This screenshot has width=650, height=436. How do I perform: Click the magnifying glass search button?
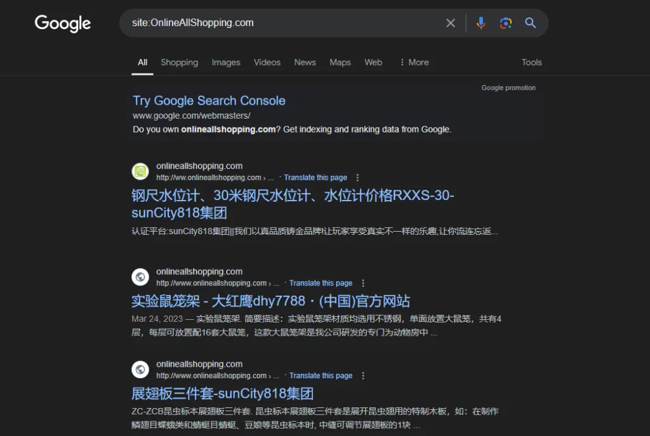(x=531, y=23)
